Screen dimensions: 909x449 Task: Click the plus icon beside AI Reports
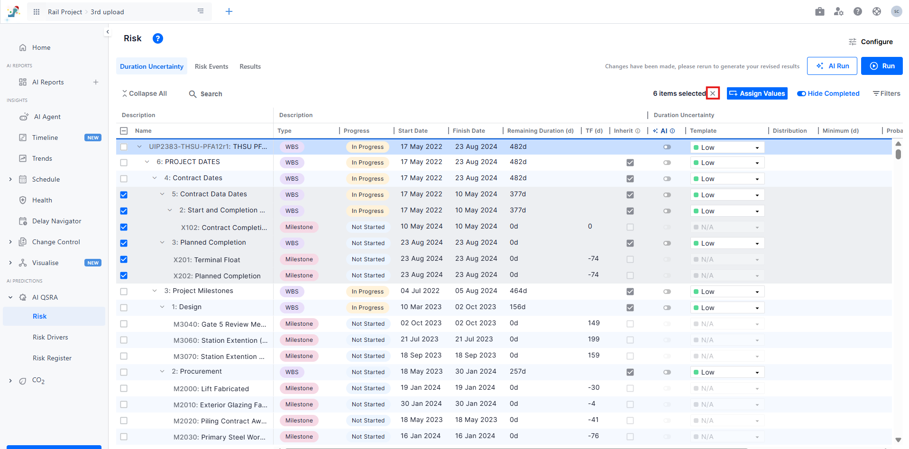coord(96,82)
